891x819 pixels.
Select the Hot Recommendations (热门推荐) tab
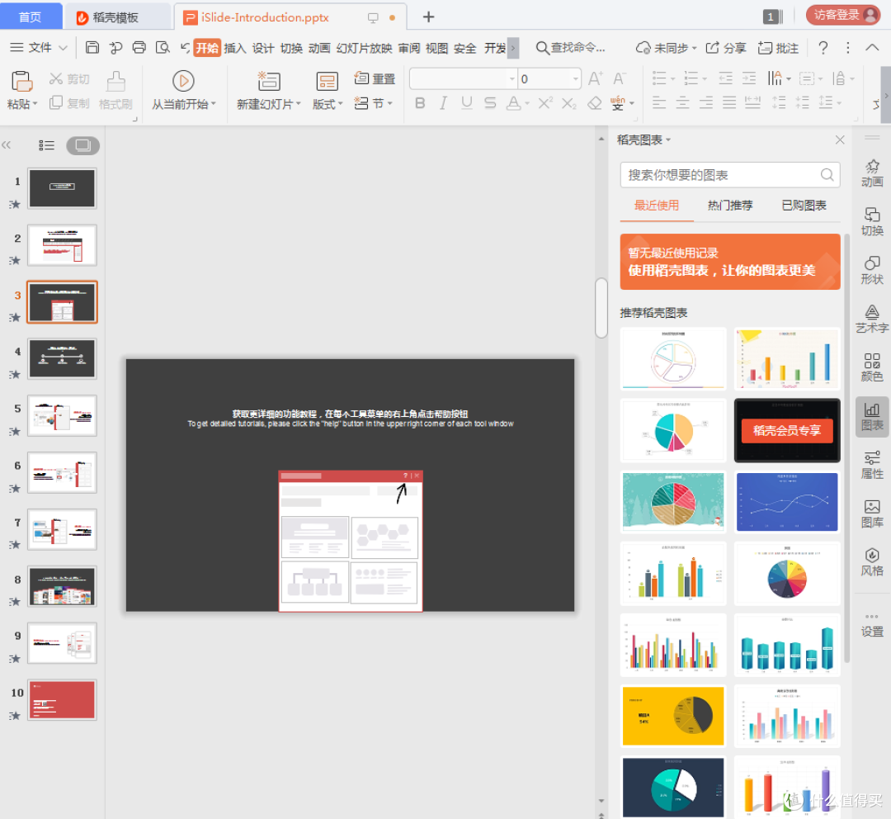[x=730, y=206]
